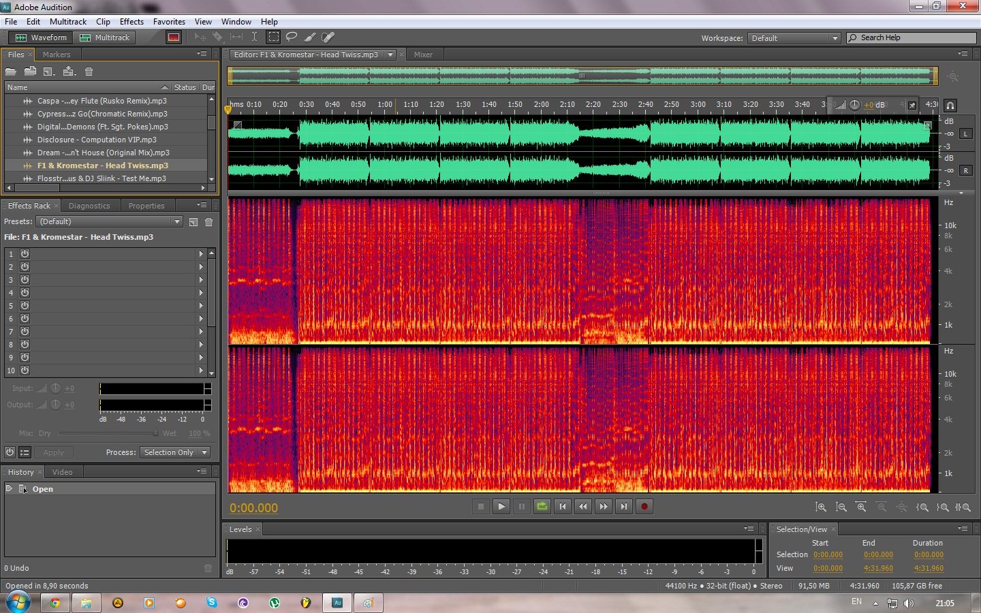This screenshot has height=613, width=981.
Task: Open the Multitrack menu
Action: click(68, 22)
